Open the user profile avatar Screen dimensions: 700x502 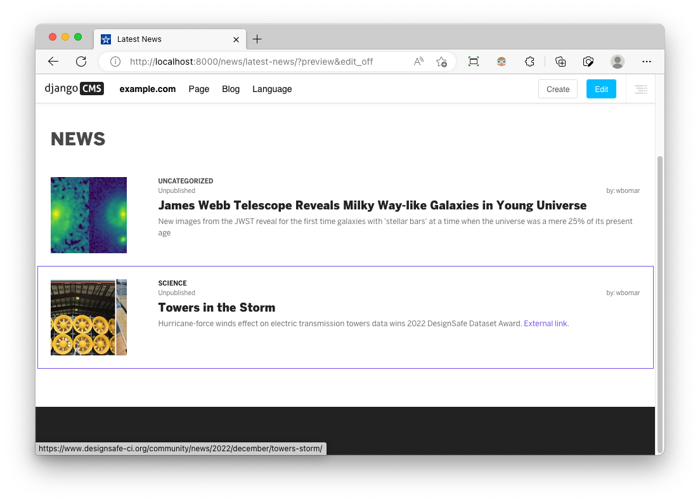point(618,62)
